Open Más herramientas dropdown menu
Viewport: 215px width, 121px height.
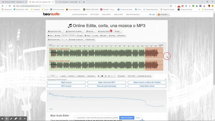(x=133, y=15)
